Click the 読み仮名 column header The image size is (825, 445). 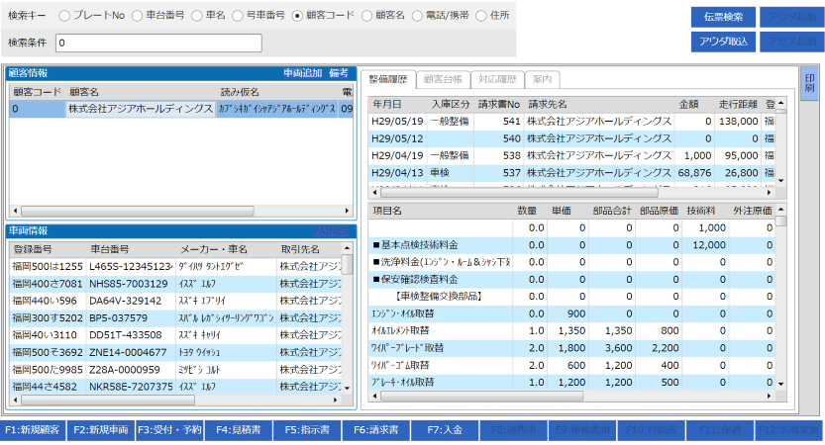[276, 92]
